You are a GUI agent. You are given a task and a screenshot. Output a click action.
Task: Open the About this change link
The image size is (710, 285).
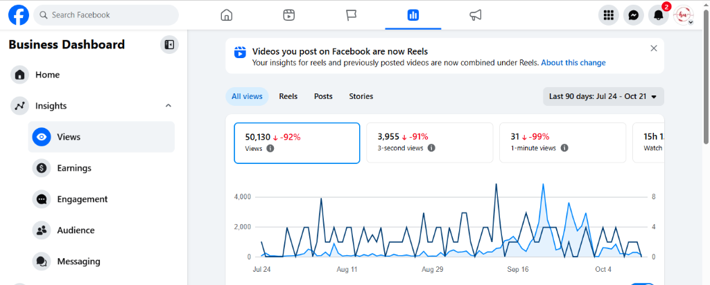click(573, 63)
